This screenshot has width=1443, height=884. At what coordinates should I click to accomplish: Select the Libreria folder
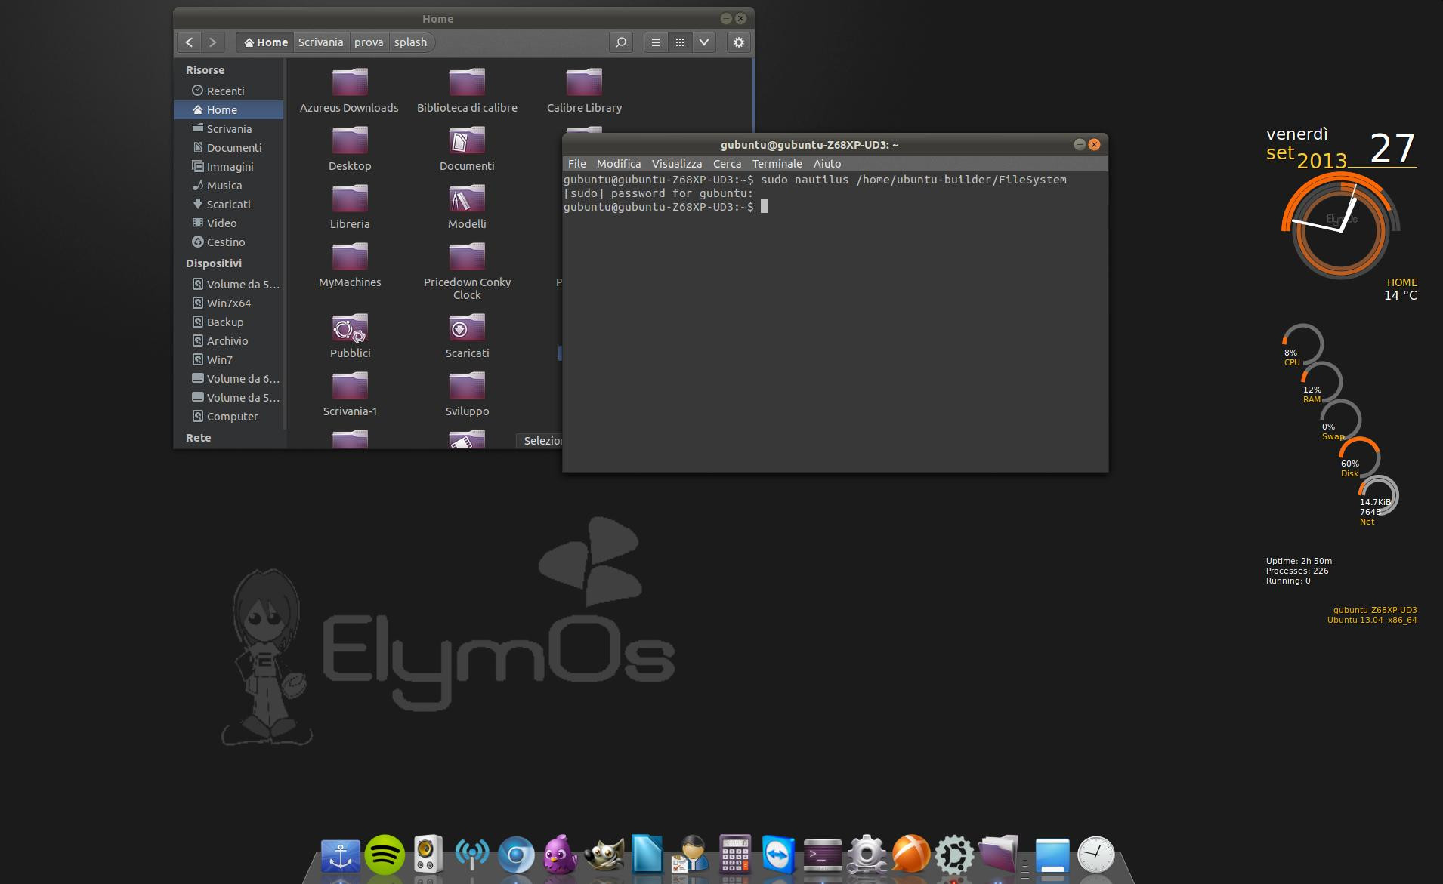350,207
